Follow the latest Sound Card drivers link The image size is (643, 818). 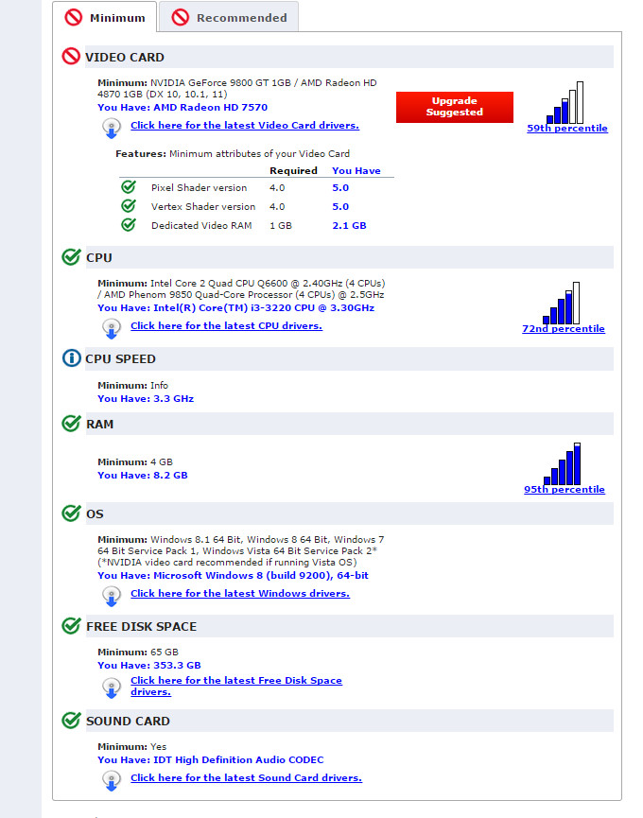(x=246, y=777)
